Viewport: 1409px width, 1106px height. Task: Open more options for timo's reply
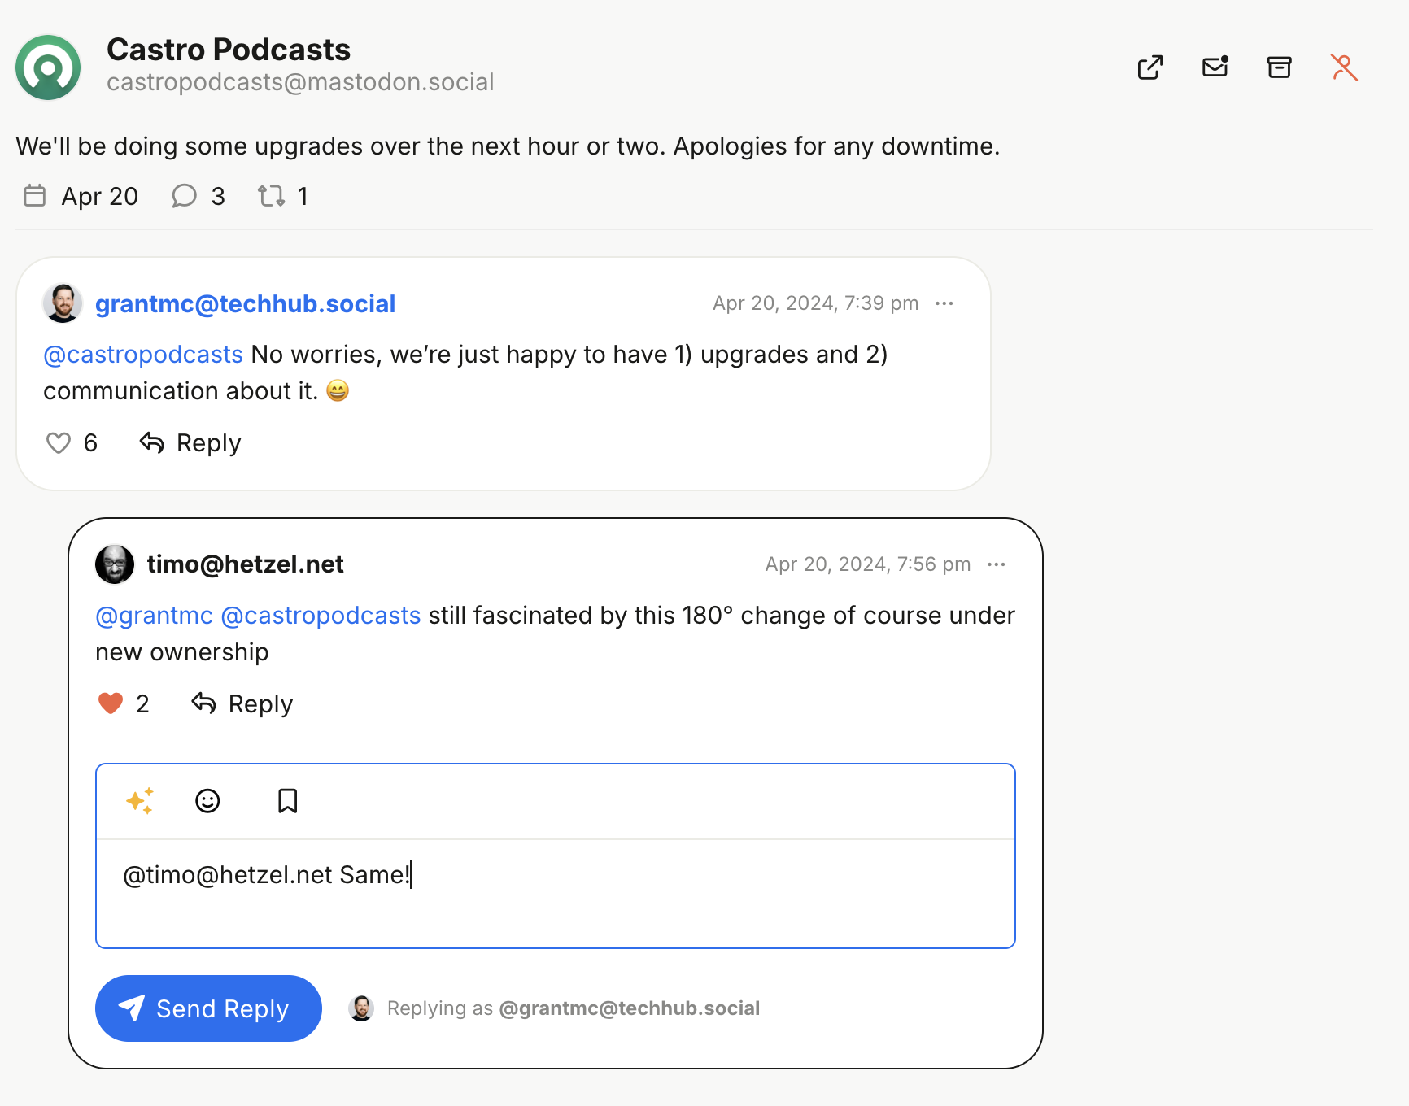[x=996, y=564]
